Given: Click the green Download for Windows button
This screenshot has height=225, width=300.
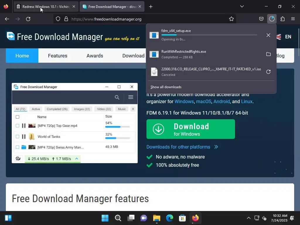Looking at the screenshot, I should [190, 129].
